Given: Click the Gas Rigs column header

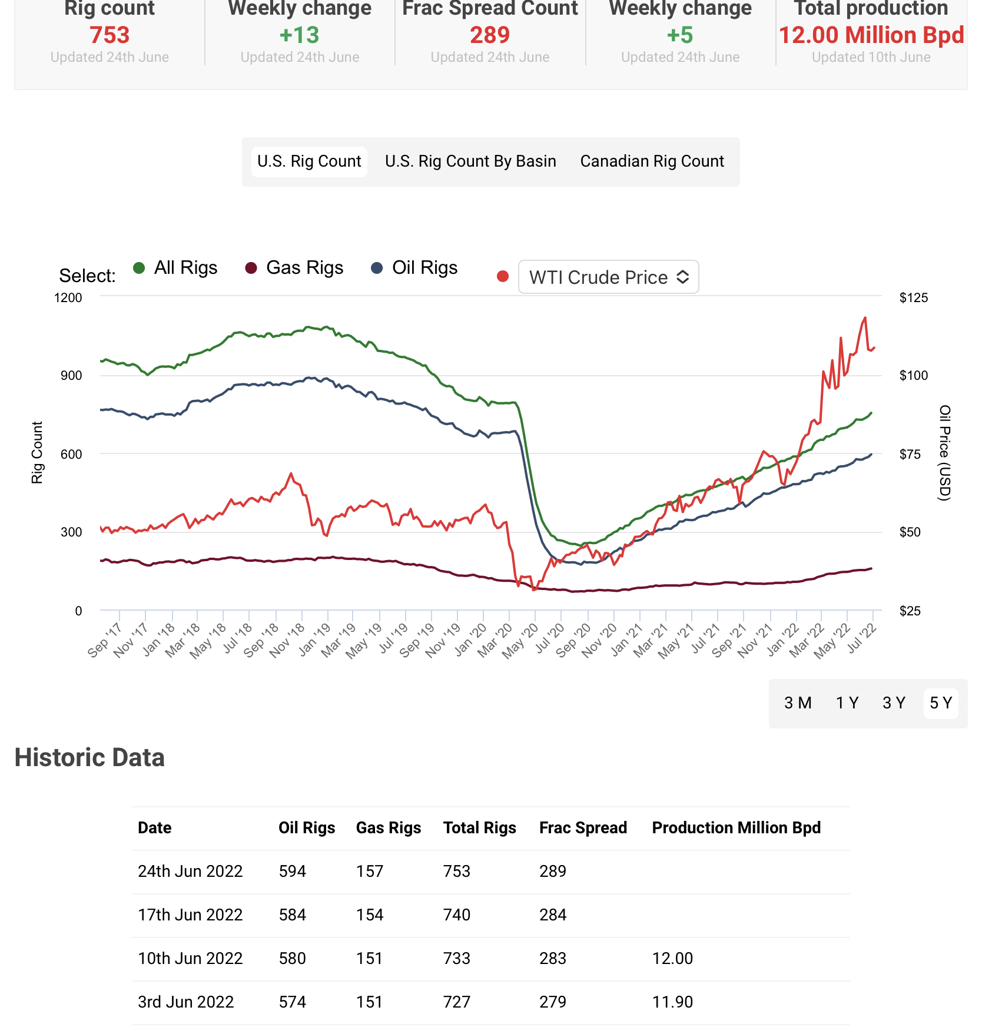Looking at the screenshot, I should [389, 828].
